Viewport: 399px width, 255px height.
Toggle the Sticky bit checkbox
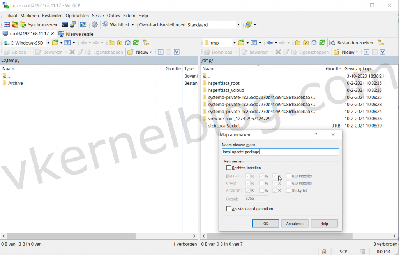click(289, 190)
